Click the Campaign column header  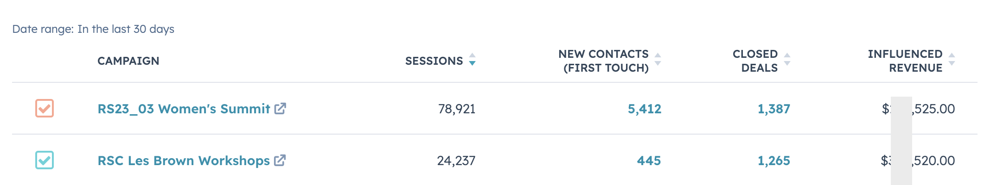tap(128, 61)
